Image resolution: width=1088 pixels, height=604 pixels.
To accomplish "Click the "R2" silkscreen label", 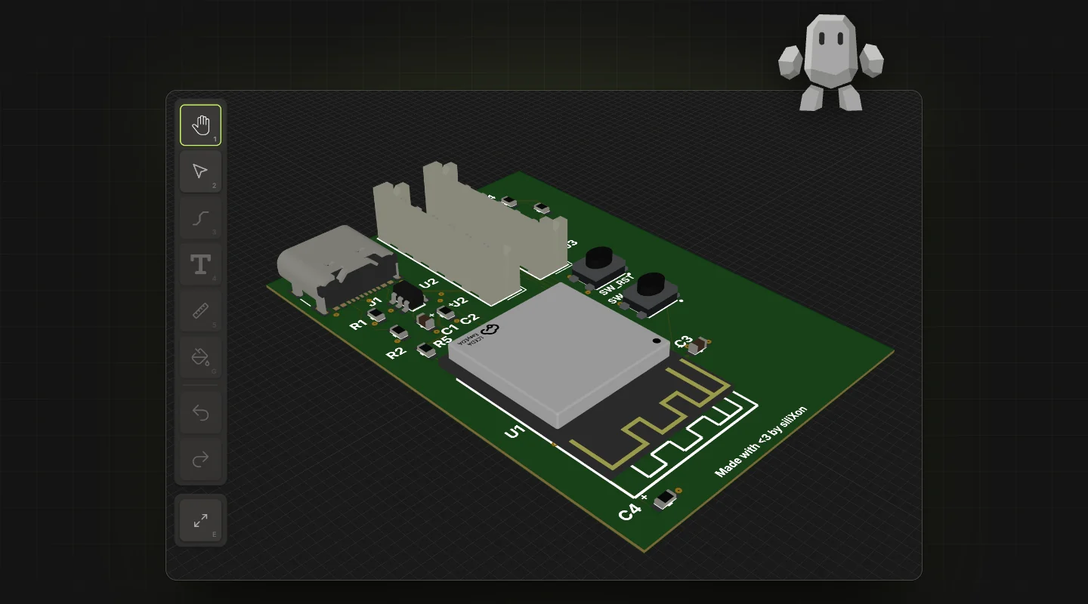I will pyautogui.click(x=396, y=353).
